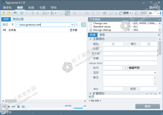Click the open folder toolbar icon
This screenshot has width=163, height=115.
click(3, 13)
